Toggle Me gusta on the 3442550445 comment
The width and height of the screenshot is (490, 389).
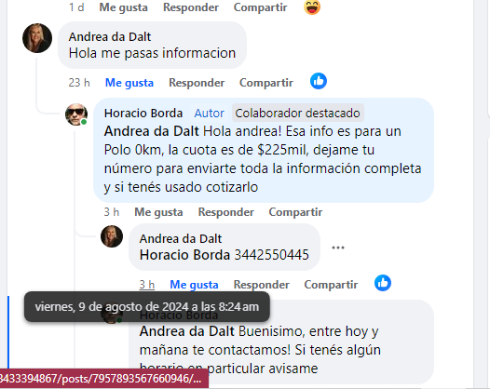[194, 285]
